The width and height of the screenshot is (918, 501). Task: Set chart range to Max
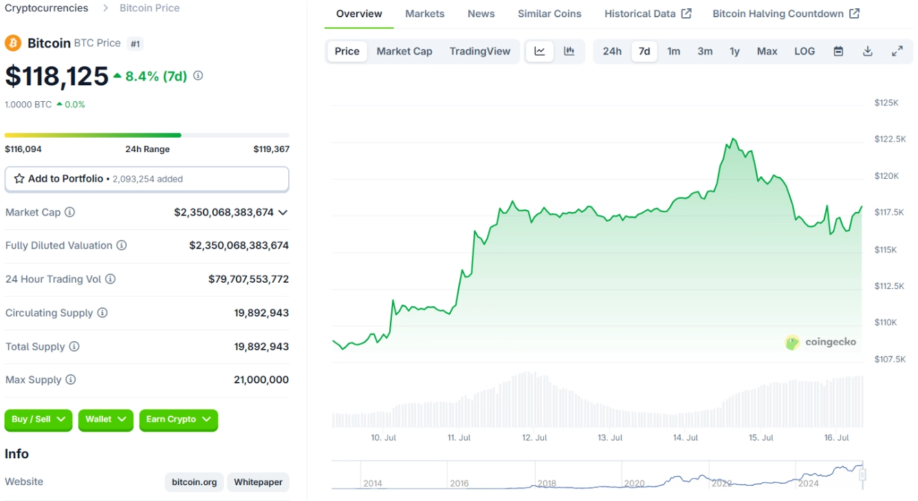(767, 51)
